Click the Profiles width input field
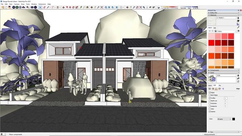This screenshot has width=242, height=136. 225,98
